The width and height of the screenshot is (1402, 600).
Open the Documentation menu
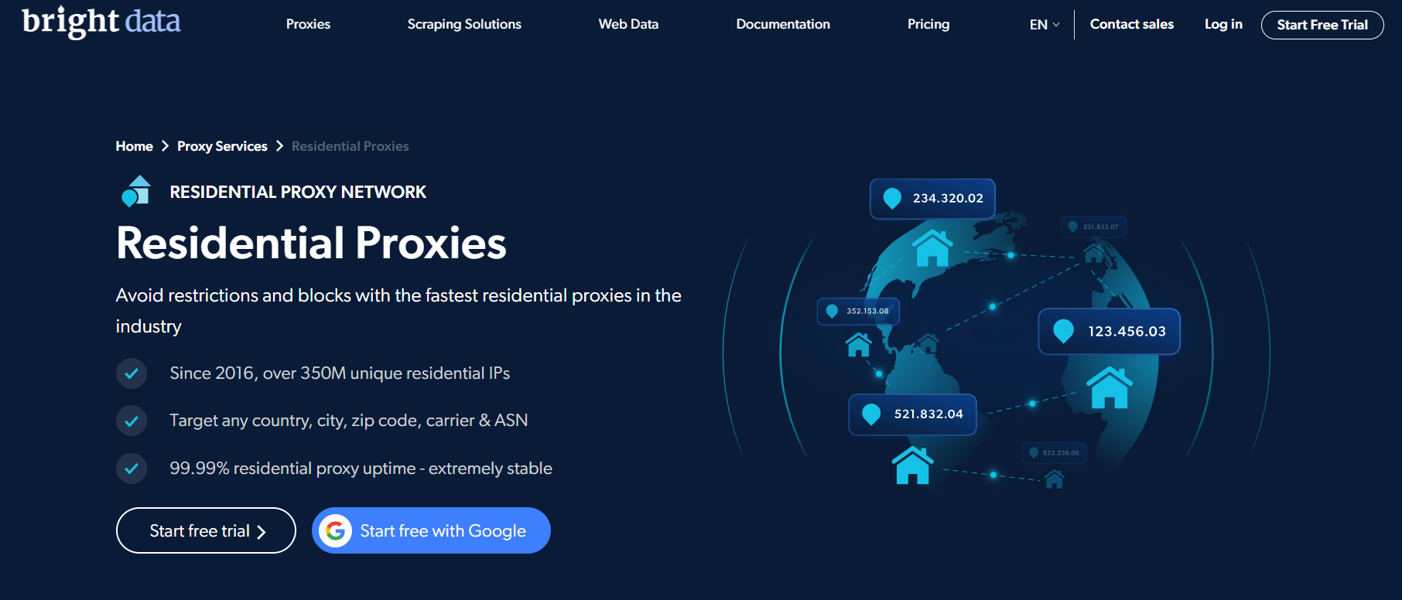click(783, 24)
